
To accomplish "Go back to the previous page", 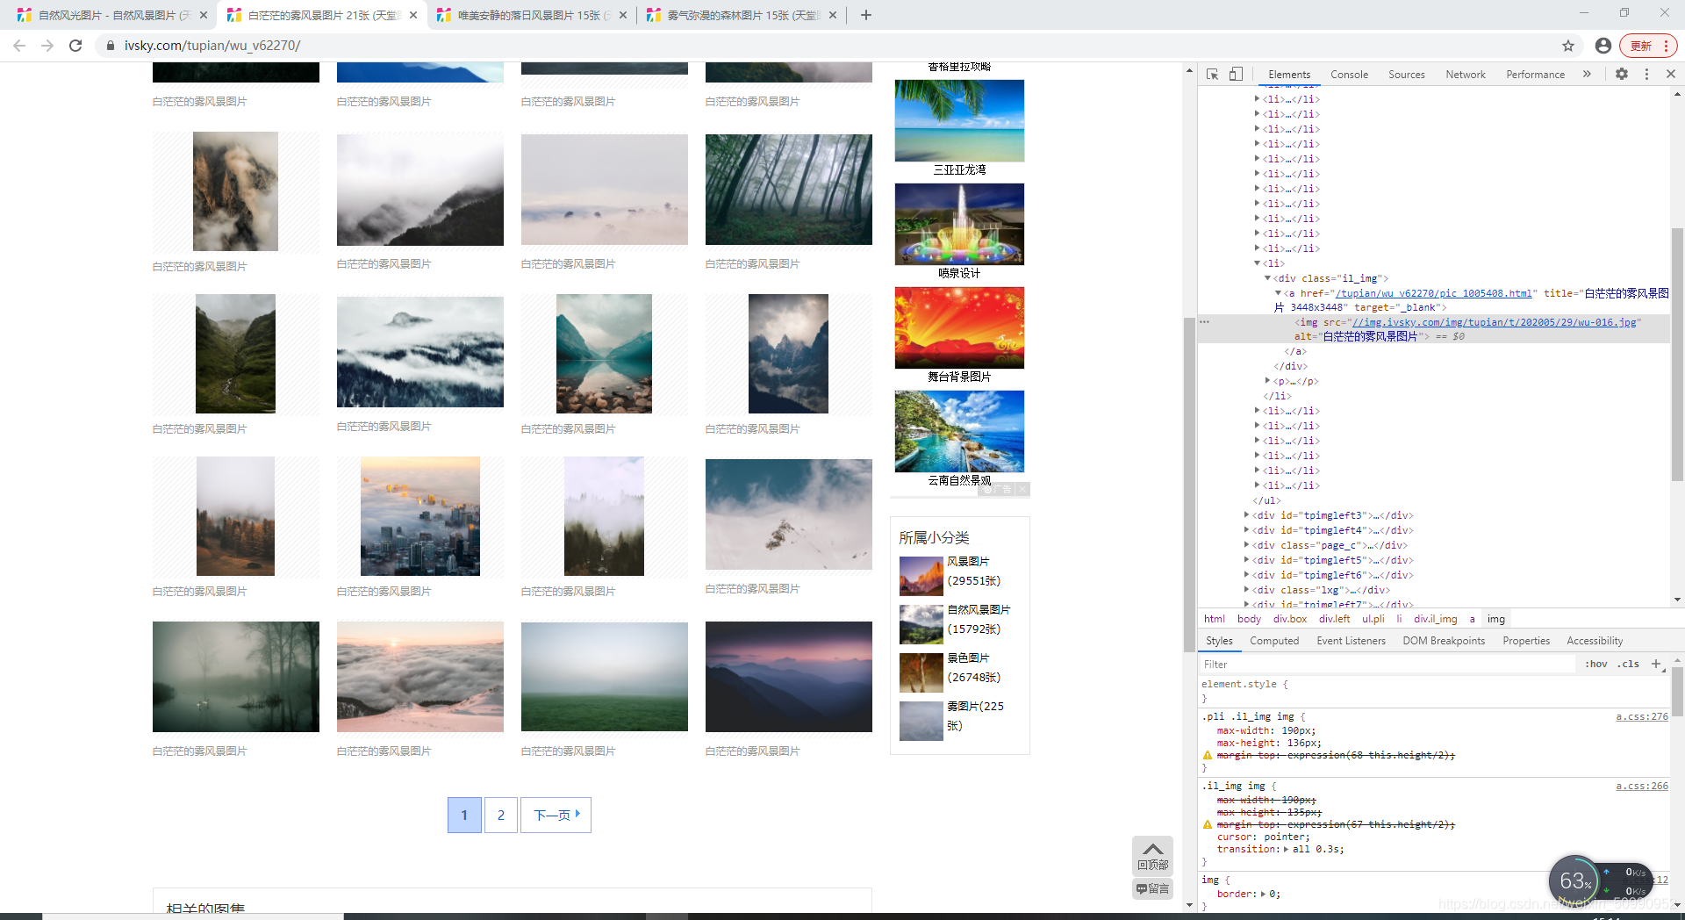I will click(x=19, y=46).
